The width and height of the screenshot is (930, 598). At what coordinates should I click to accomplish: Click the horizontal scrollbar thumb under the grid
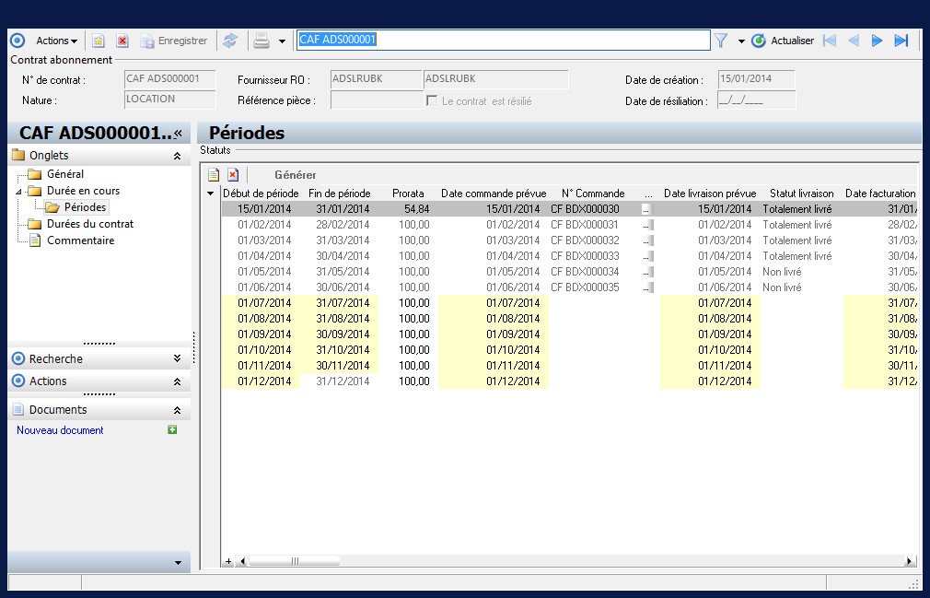point(295,561)
